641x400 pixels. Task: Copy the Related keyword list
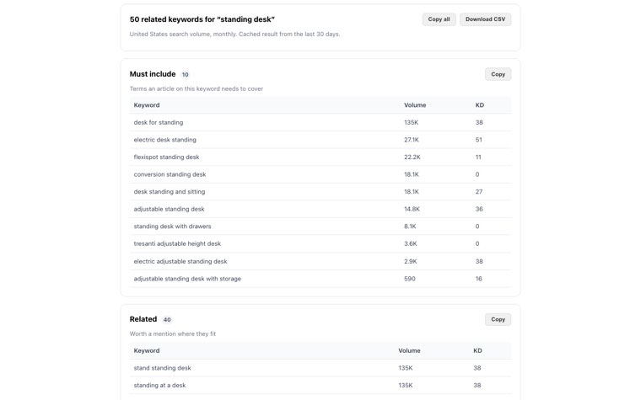pos(498,320)
